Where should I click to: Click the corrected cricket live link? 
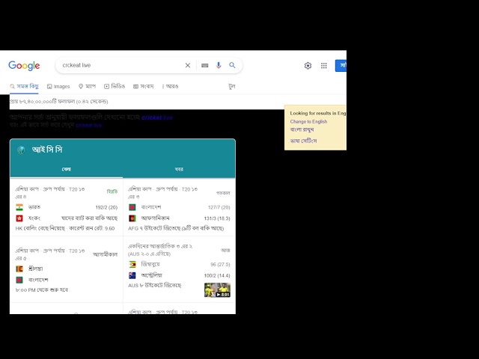[157, 117]
